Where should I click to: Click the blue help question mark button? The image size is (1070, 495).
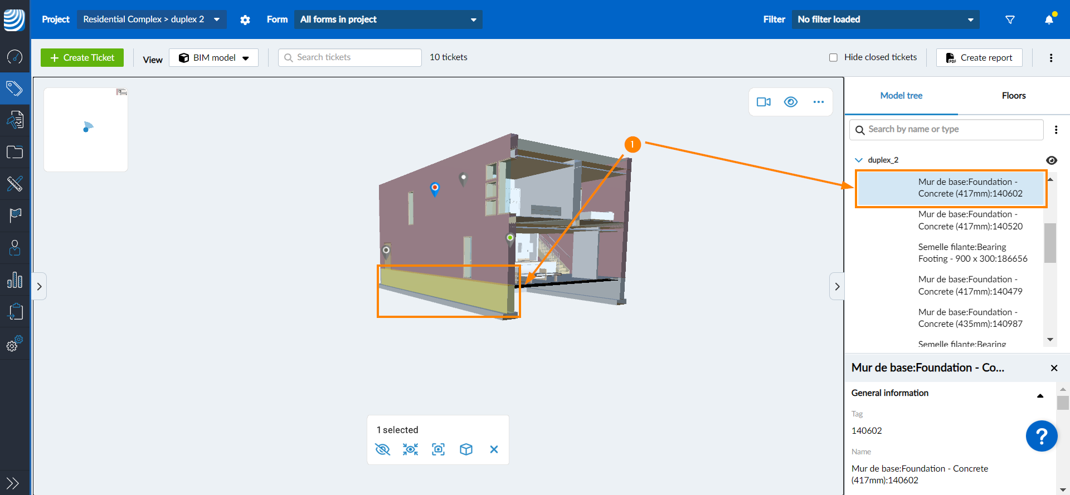(1041, 436)
